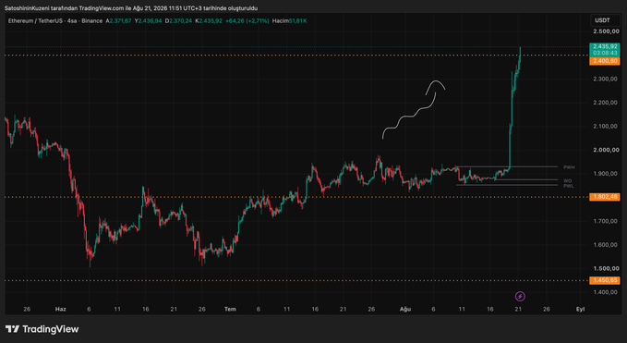The image size is (627, 343).
Task: Click the WO level label
Action: [567, 181]
